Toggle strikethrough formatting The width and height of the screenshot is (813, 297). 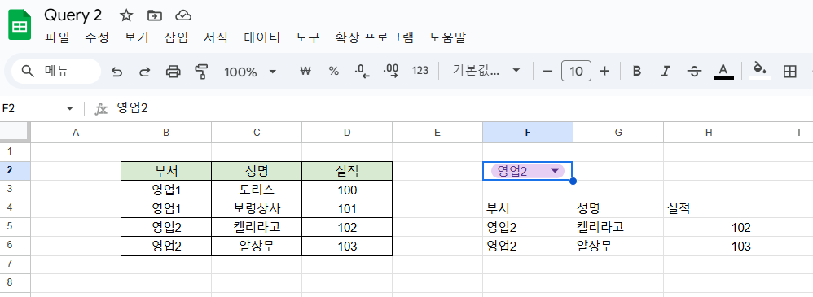694,71
